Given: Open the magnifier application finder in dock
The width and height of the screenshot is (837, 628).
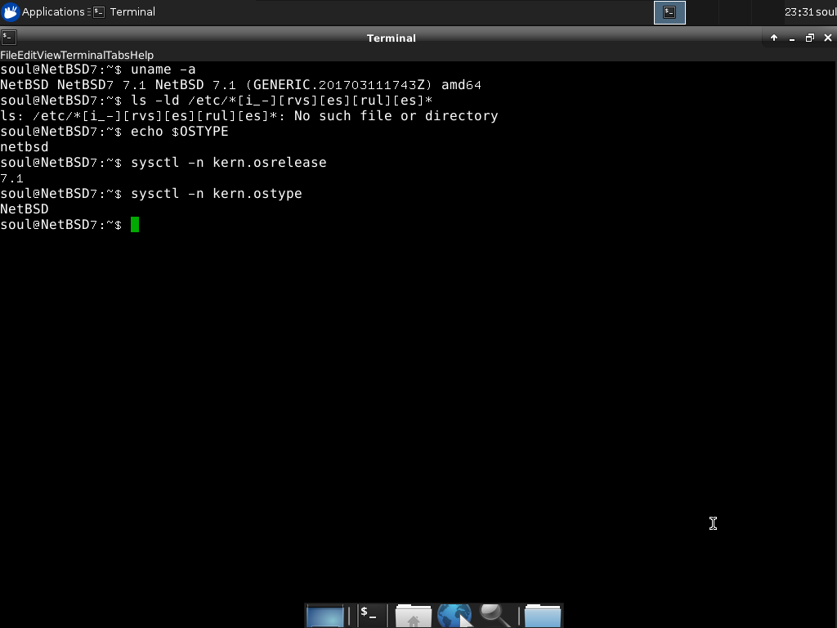Looking at the screenshot, I should tap(495, 615).
